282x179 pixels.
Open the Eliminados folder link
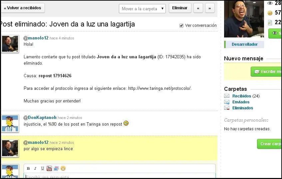[243, 108]
